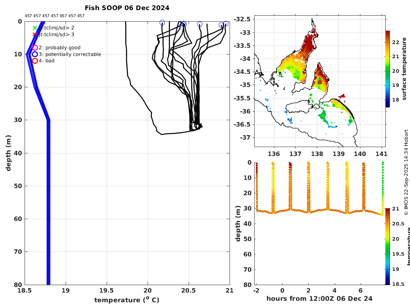410x306 pixels.
Task: Click the '80' depth tick on the profile plot
Action: pyautogui.click(x=18, y=284)
